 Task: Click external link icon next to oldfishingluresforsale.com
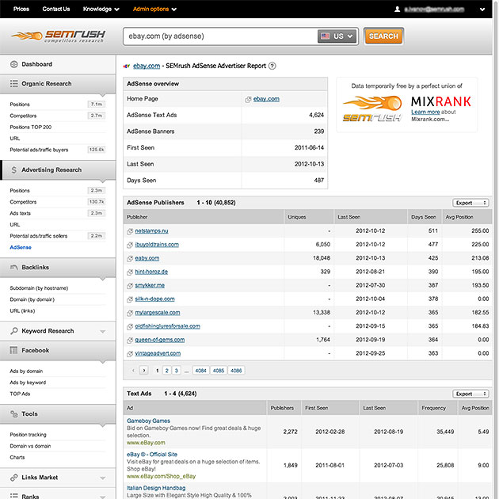[x=130, y=327]
